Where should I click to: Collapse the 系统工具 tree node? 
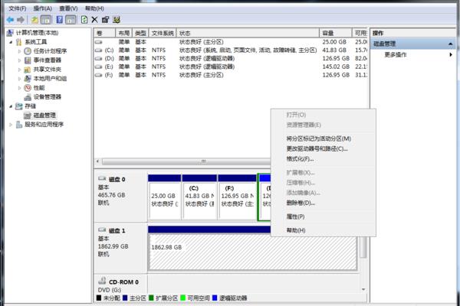pyautogui.click(x=11, y=42)
